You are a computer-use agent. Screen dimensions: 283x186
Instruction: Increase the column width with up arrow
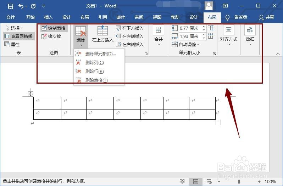[204, 35]
